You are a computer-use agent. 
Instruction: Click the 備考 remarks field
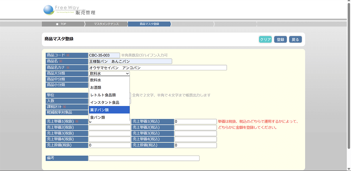pos(144,158)
